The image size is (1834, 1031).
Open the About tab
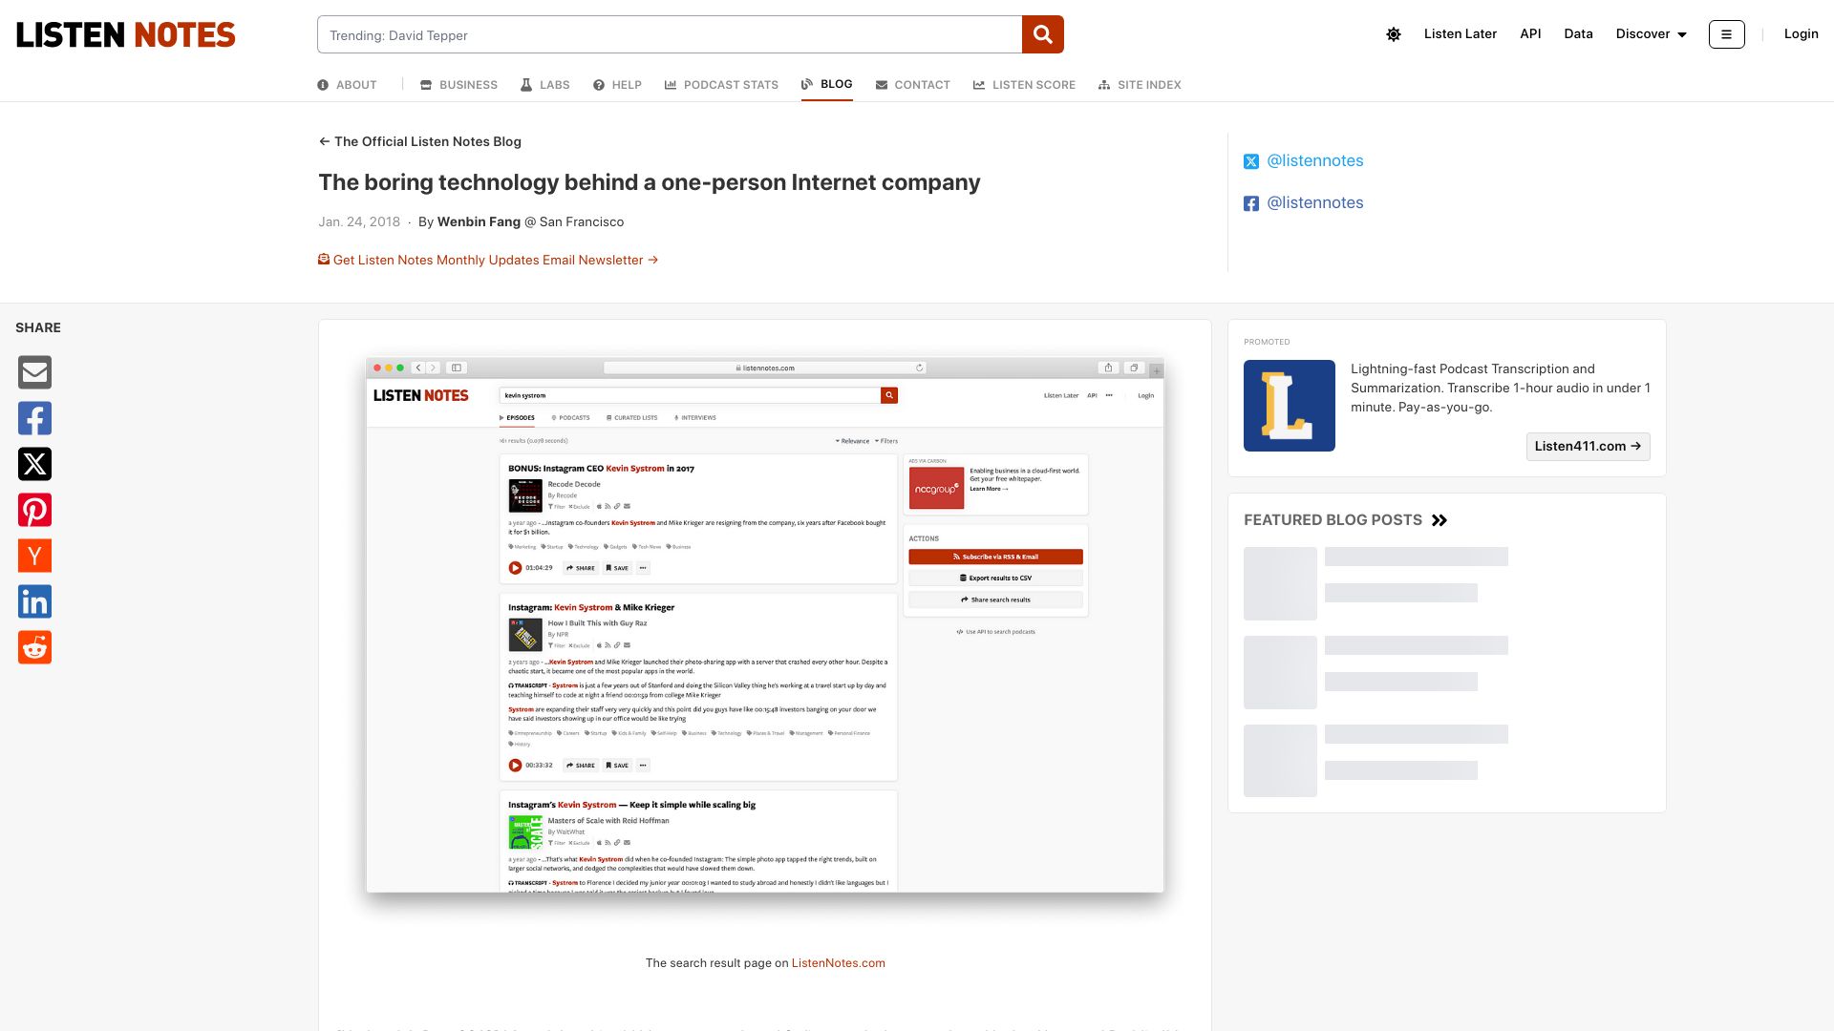click(347, 85)
